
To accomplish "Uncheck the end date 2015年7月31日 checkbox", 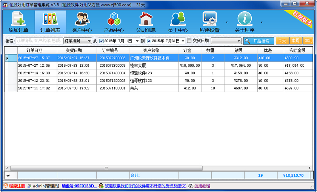I will [149, 41].
